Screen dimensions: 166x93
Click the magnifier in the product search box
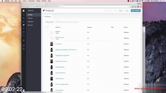tap(57, 22)
